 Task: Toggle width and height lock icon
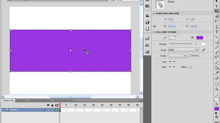[x=154, y=26]
